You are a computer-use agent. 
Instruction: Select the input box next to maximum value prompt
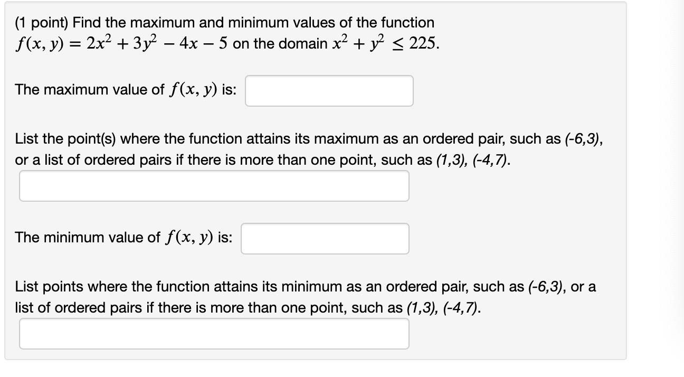(328, 90)
